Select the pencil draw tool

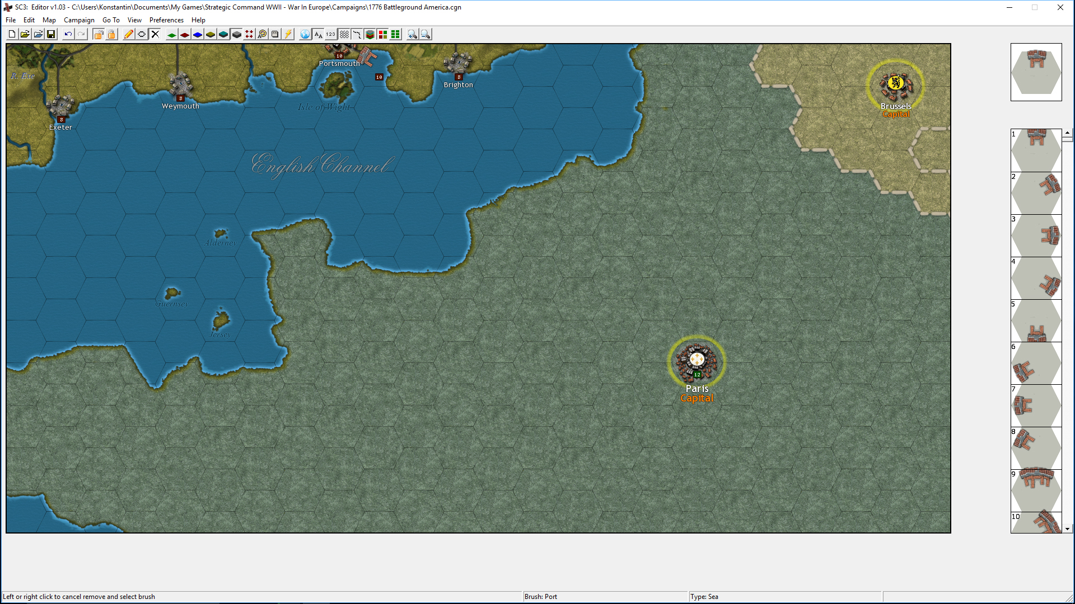pyautogui.click(x=129, y=34)
